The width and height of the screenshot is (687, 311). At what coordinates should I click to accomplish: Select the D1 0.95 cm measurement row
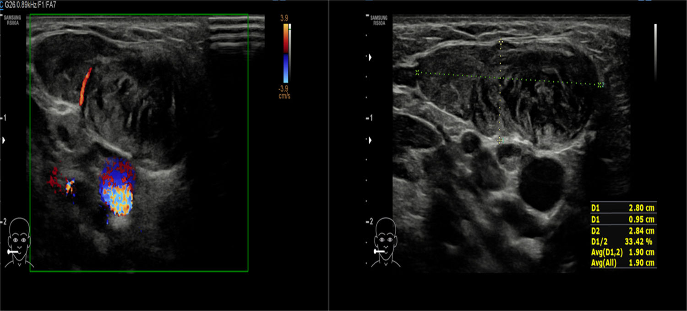click(623, 219)
